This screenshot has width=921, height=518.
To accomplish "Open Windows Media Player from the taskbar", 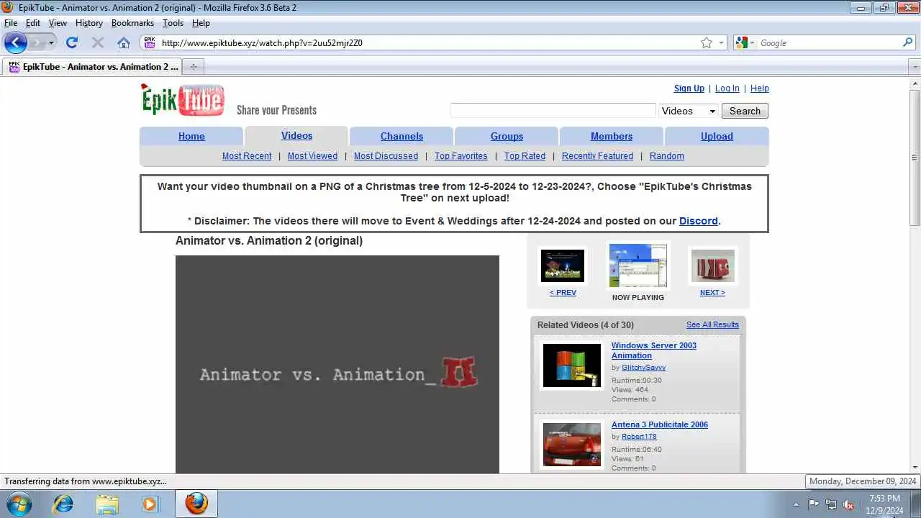I will click(x=150, y=504).
